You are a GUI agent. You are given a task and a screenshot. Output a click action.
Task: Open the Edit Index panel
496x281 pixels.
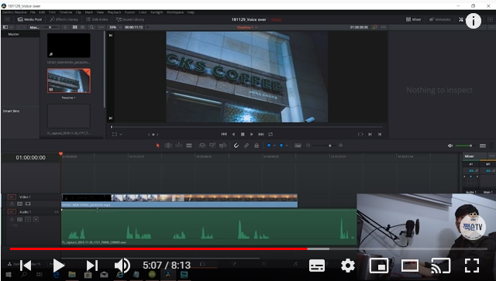97,19
